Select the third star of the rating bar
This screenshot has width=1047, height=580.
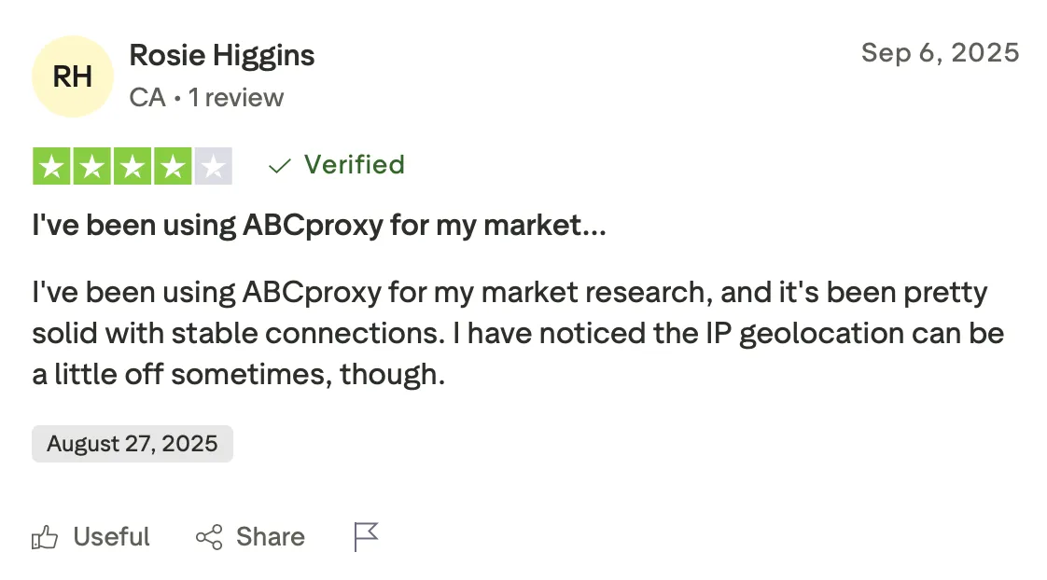point(132,165)
